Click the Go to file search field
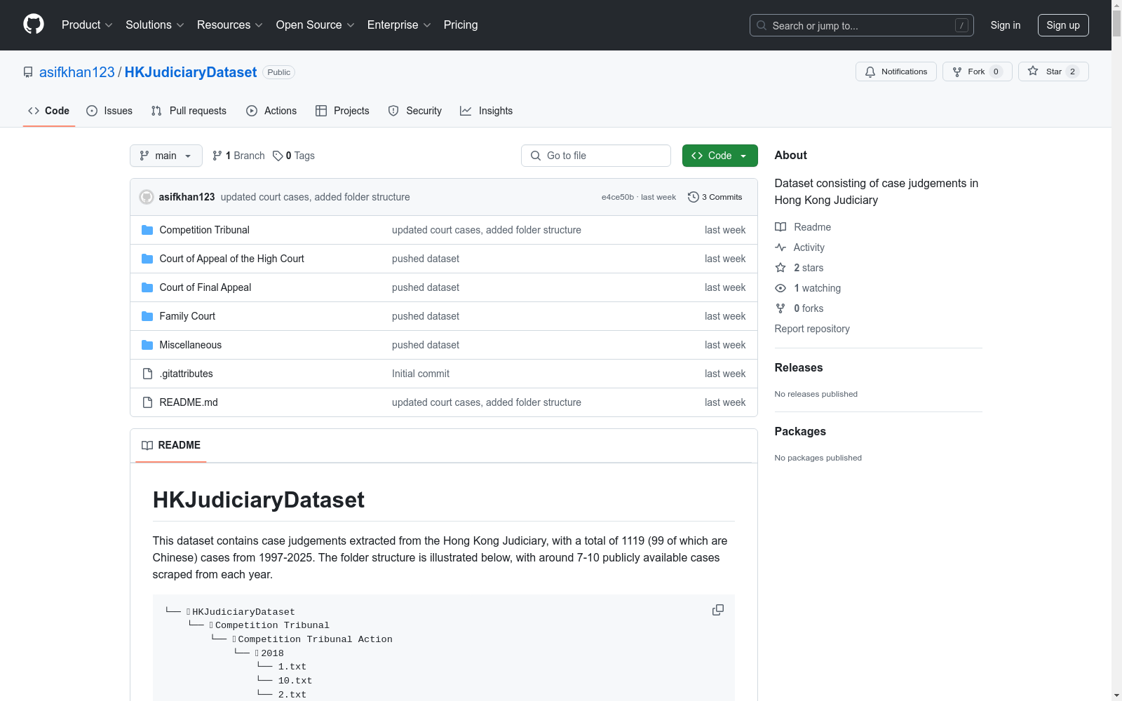Image resolution: width=1122 pixels, height=701 pixels. pyautogui.click(x=595, y=156)
